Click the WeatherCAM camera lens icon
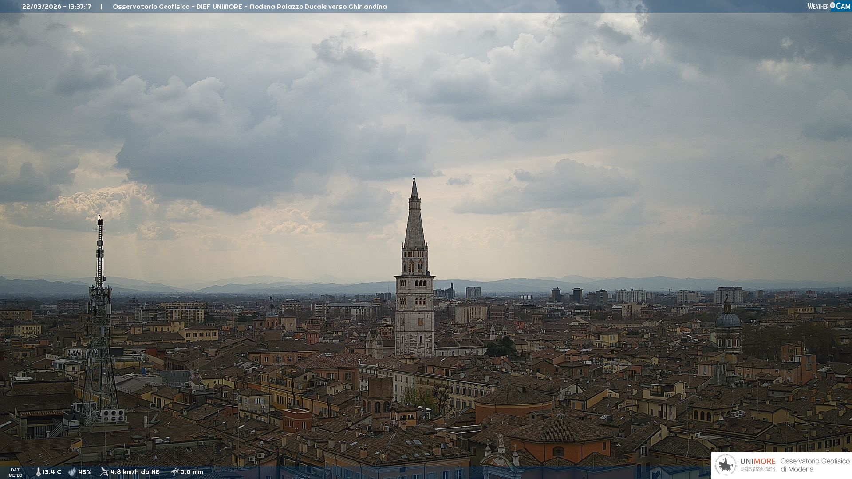Image resolution: width=852 pixels, height=479 pixels. (832, 5)
